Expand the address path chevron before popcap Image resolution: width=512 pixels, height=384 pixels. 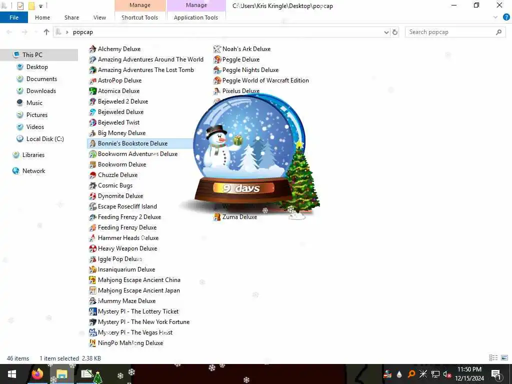(67, 32)
